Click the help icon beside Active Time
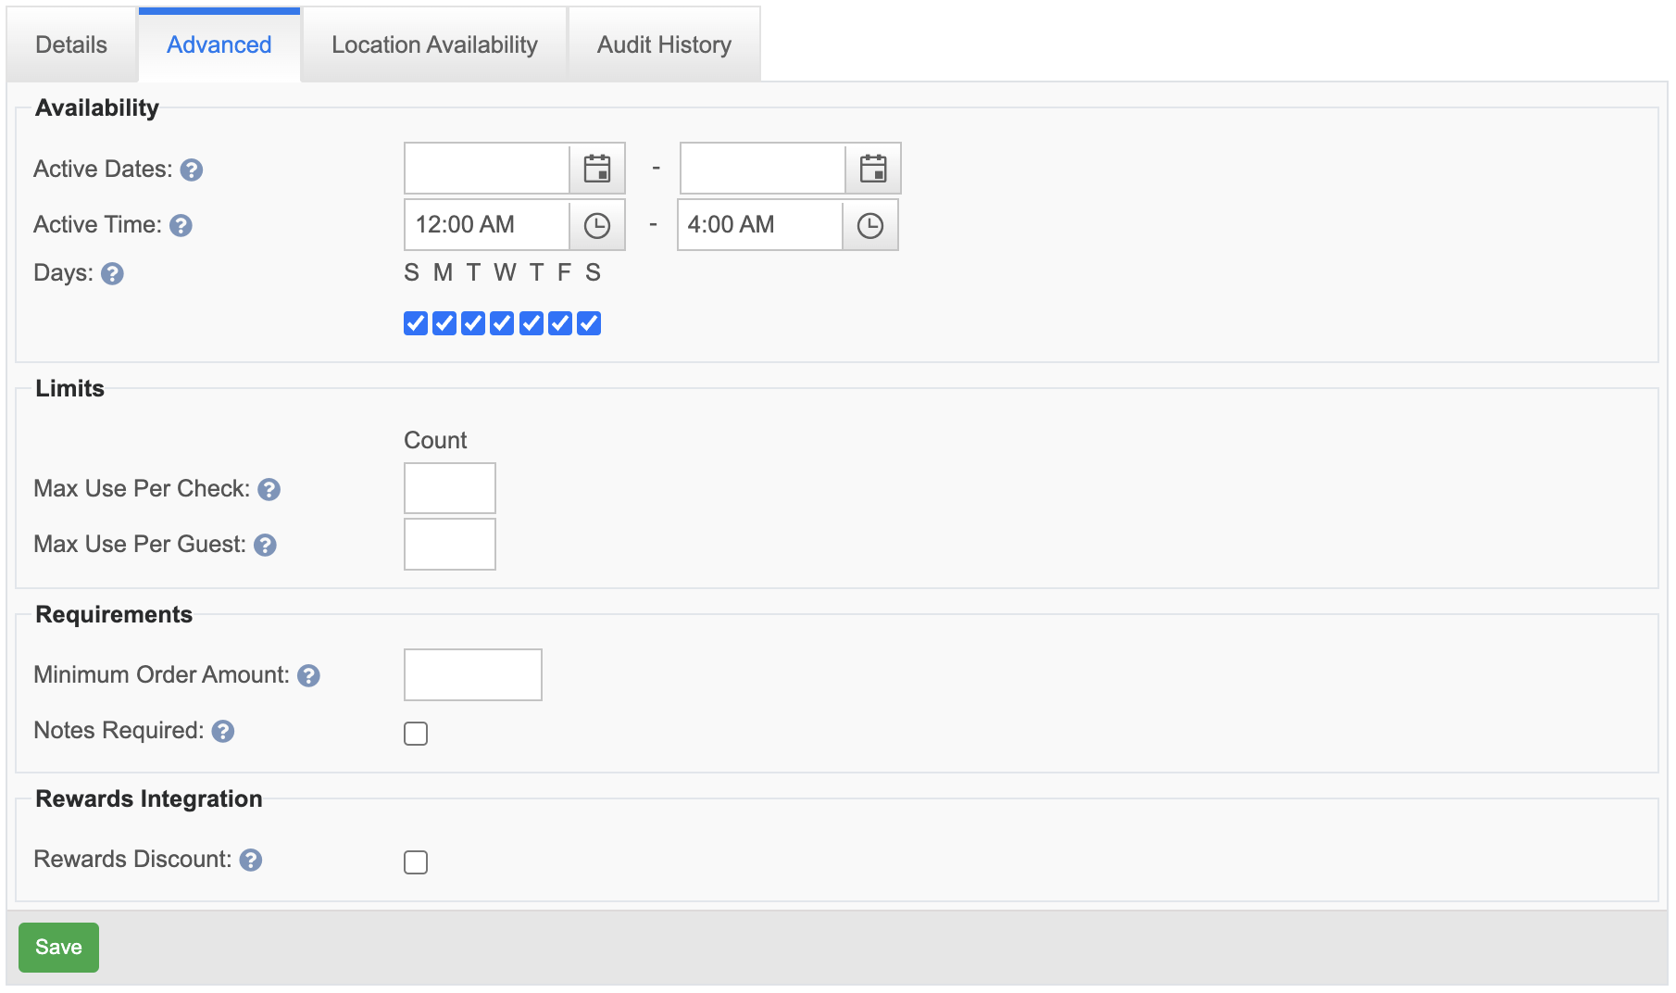Screen dimensions: 1676x993 click(x=181, y=226)
